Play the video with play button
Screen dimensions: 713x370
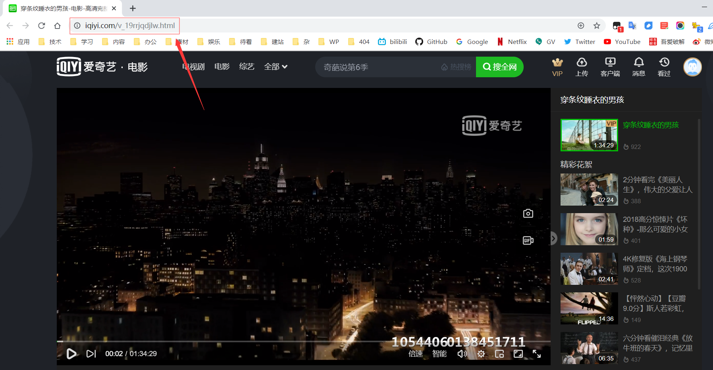[71, 353]
